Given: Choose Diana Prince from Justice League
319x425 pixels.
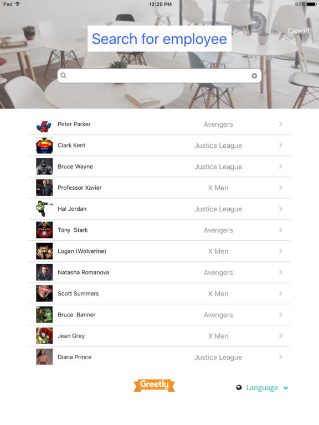Looking at the screenshot, I should (x=159, y=357).
